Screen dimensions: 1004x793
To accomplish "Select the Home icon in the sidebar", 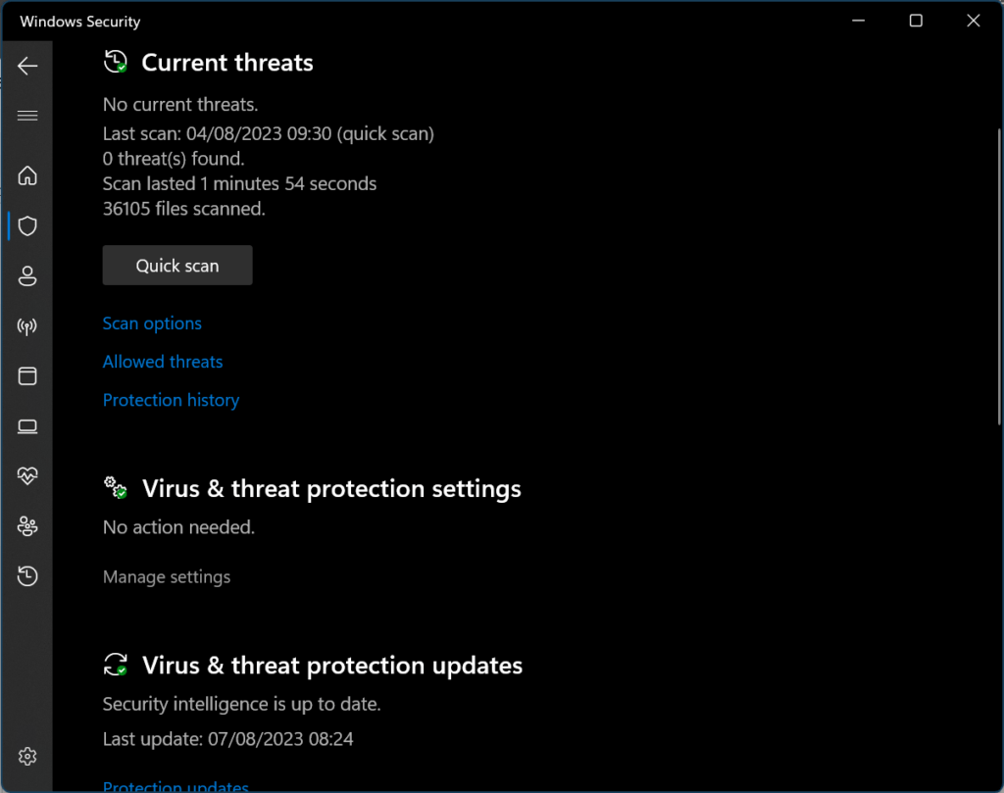I will coord(26,175).
